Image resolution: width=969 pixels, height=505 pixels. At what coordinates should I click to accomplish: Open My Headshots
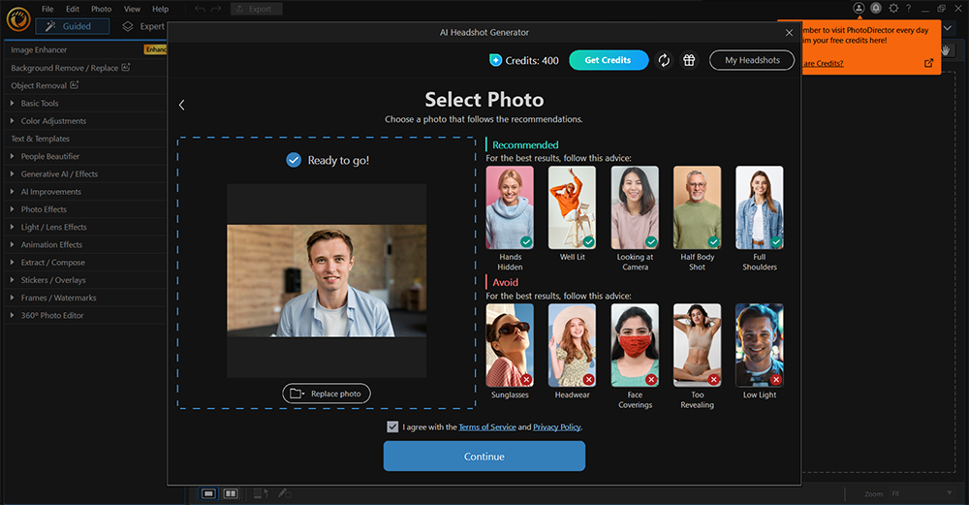coord(752,60)
